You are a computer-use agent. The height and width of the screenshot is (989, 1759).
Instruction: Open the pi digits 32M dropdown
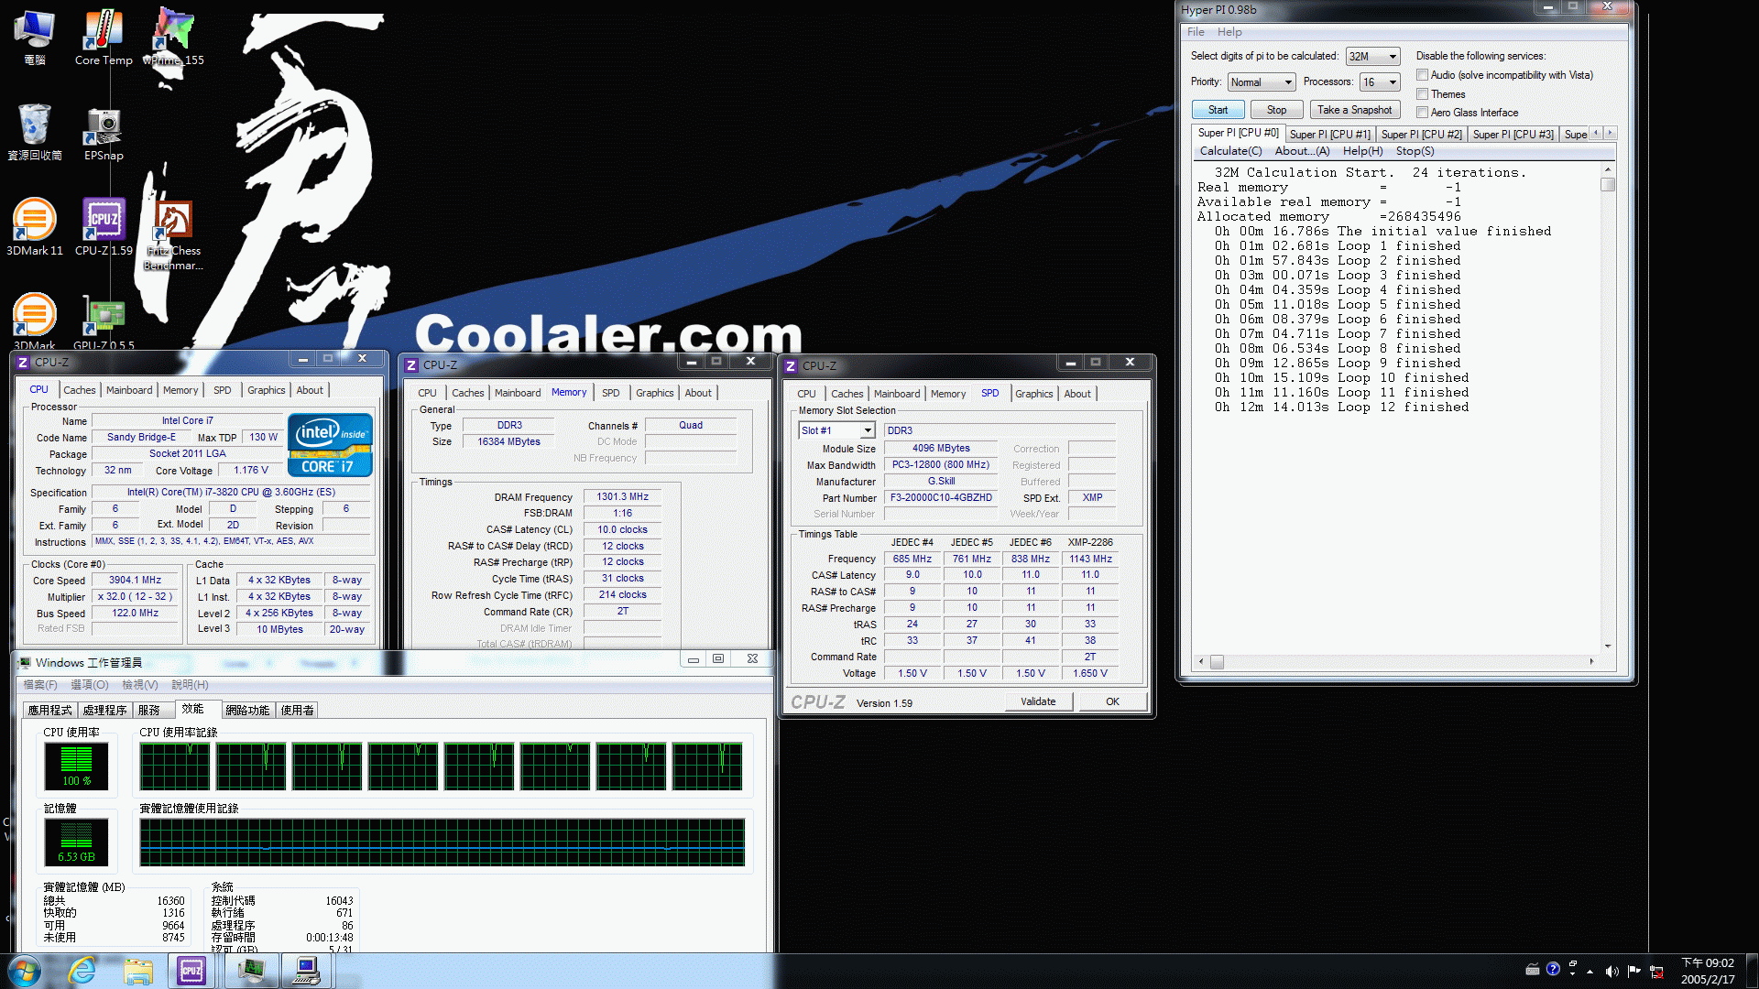[x=1372, y=57]
